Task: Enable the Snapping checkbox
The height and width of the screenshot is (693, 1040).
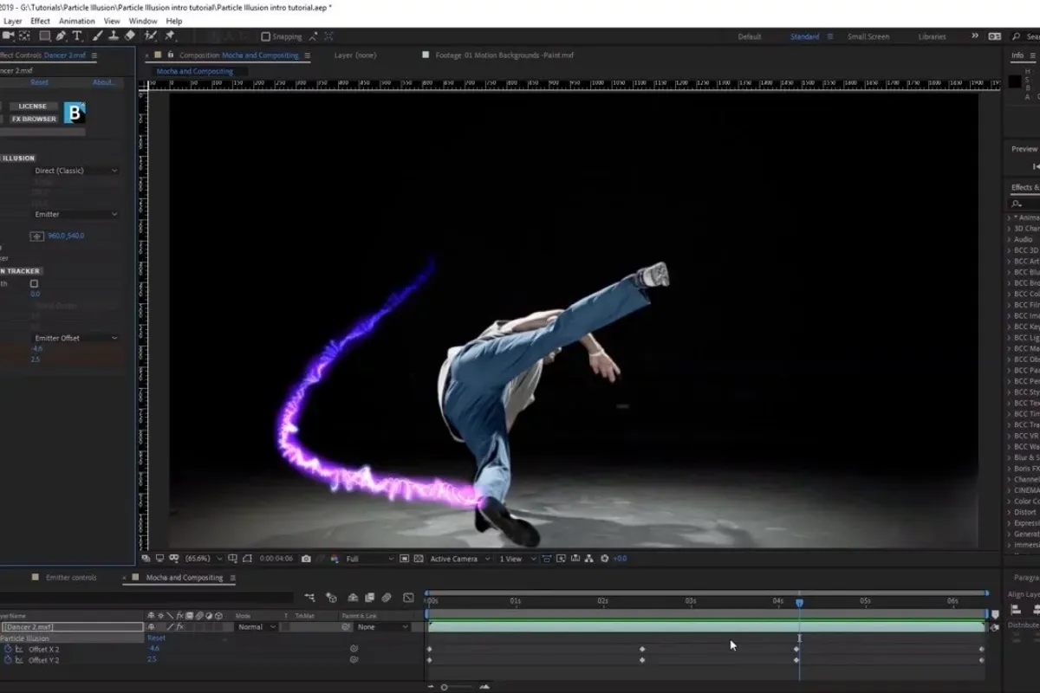Action: (x=266, y=36)
